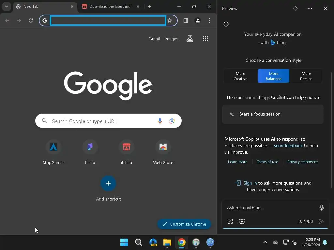Image resolution: width=334 pixels, height=250 pixels.
Task: Open the itch.io shortcut
Action: [x=127, y=152]
